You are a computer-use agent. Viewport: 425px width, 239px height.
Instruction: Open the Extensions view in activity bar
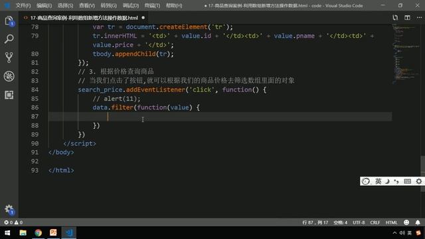tap(9, 95)
